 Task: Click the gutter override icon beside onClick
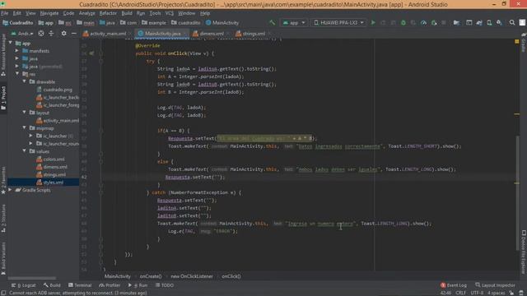91,53
